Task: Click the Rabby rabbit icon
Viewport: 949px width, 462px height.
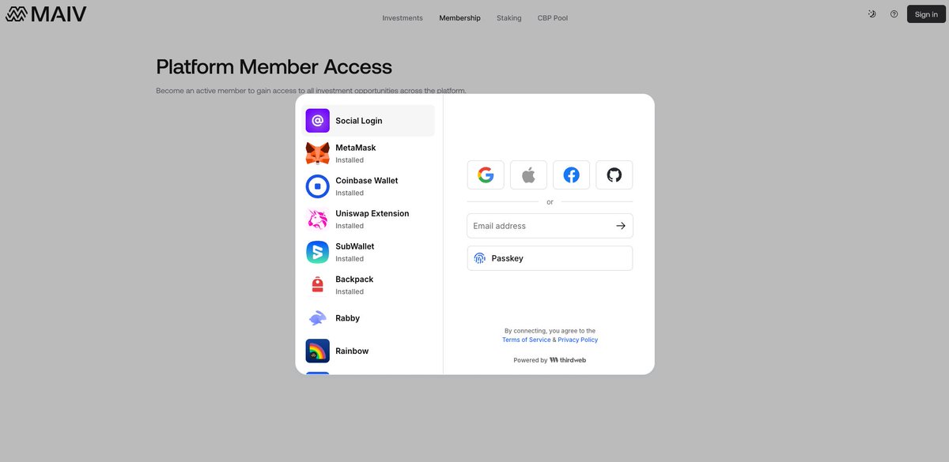Action: coord(317,318)
